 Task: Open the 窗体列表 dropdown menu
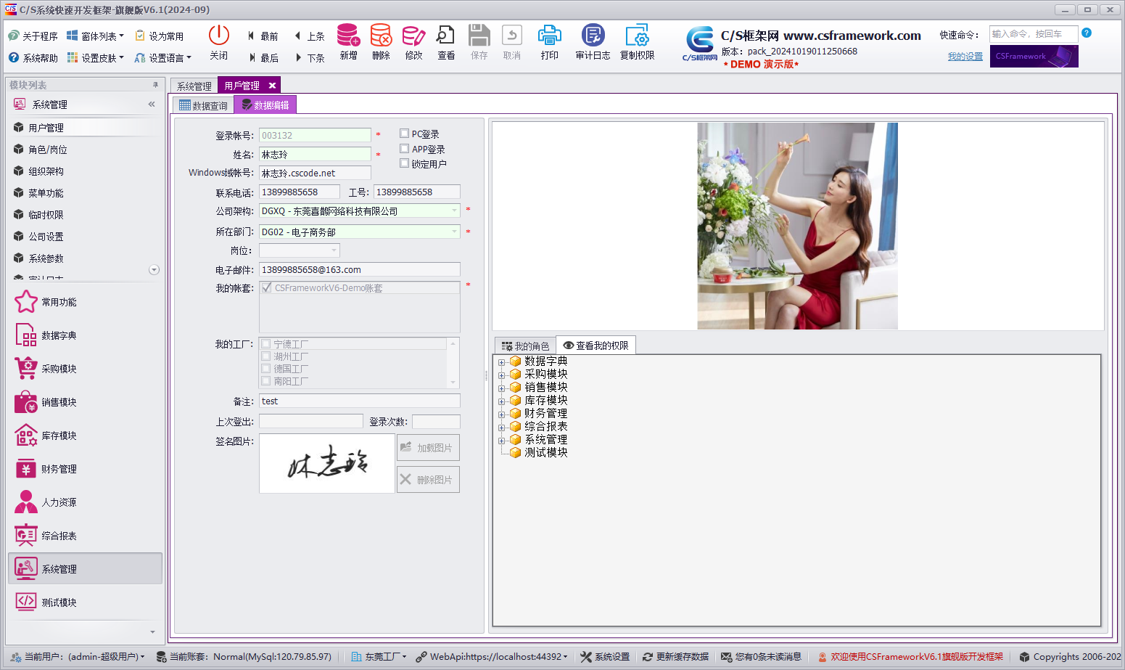click(x=96, y=36)
